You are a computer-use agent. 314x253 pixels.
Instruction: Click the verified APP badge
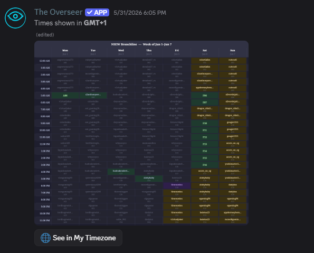pos(97,13)
